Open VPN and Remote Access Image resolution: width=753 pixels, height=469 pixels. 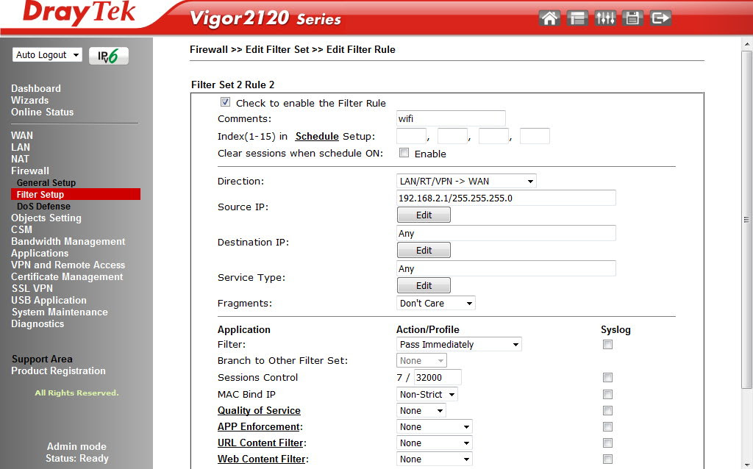tap(68, 265)
